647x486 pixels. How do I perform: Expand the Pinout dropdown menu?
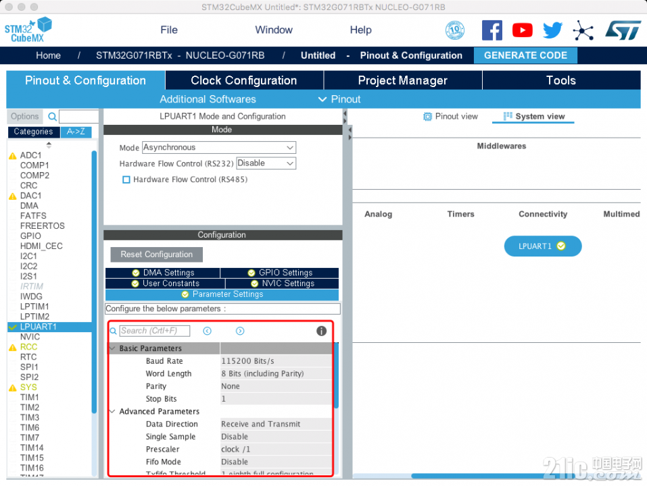click(339, 99)
